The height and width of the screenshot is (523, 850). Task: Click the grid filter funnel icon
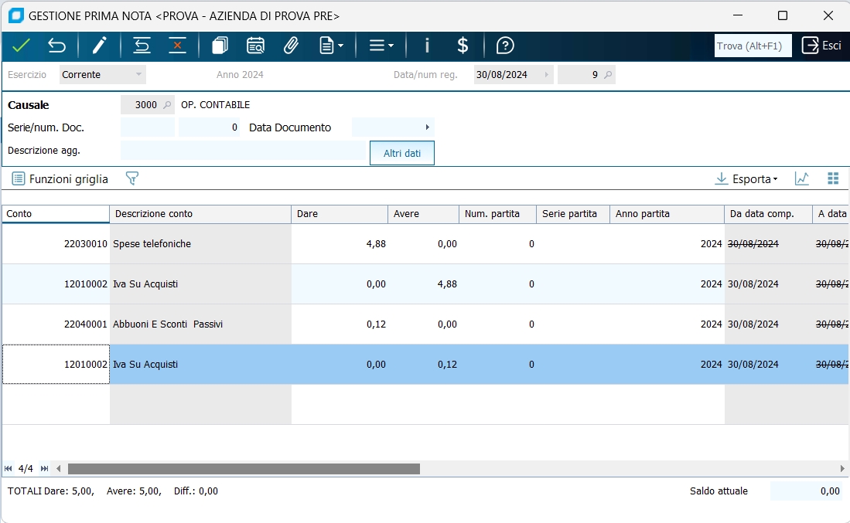click(x=132, y=178)
